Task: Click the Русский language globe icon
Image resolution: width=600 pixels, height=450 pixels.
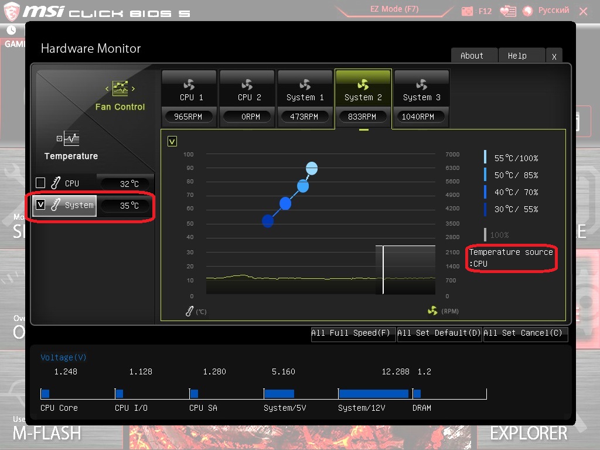Action: click(528, 11)
